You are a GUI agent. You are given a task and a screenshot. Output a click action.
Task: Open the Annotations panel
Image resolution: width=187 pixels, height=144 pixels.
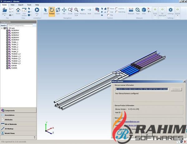(x=18, y=115)
